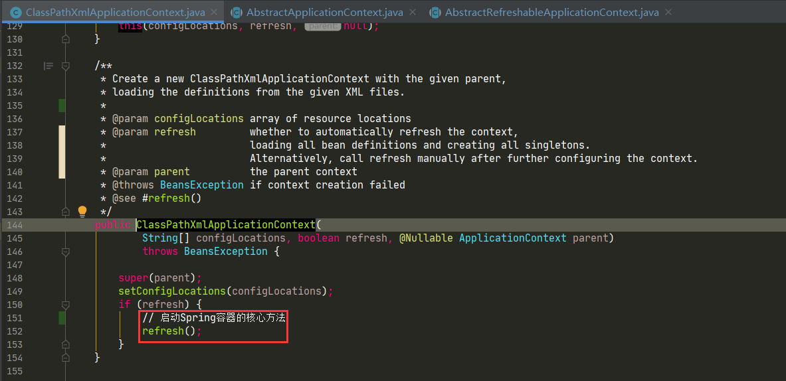Viewport: 786px width, 381px height.
Task: Click the @throws tag on line 141
Action: click(x=134, y=185)
